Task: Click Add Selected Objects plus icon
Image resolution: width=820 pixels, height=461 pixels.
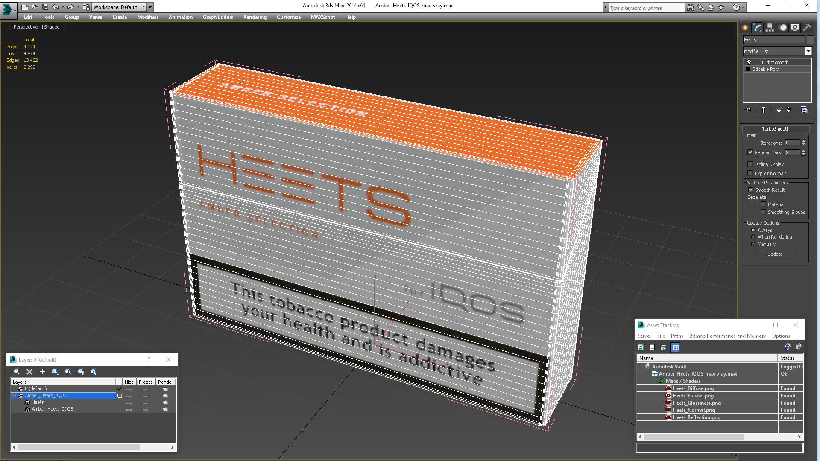Action: (x=42, y=372)
